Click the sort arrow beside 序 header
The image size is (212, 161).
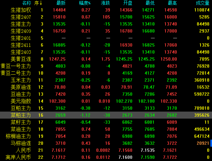[41, 3]
